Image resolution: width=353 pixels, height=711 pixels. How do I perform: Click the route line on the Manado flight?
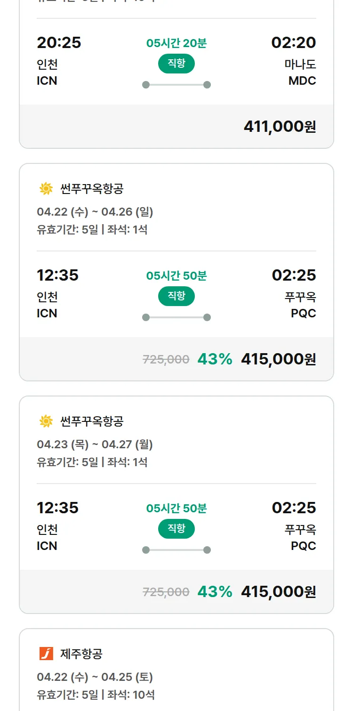[176, 85]
